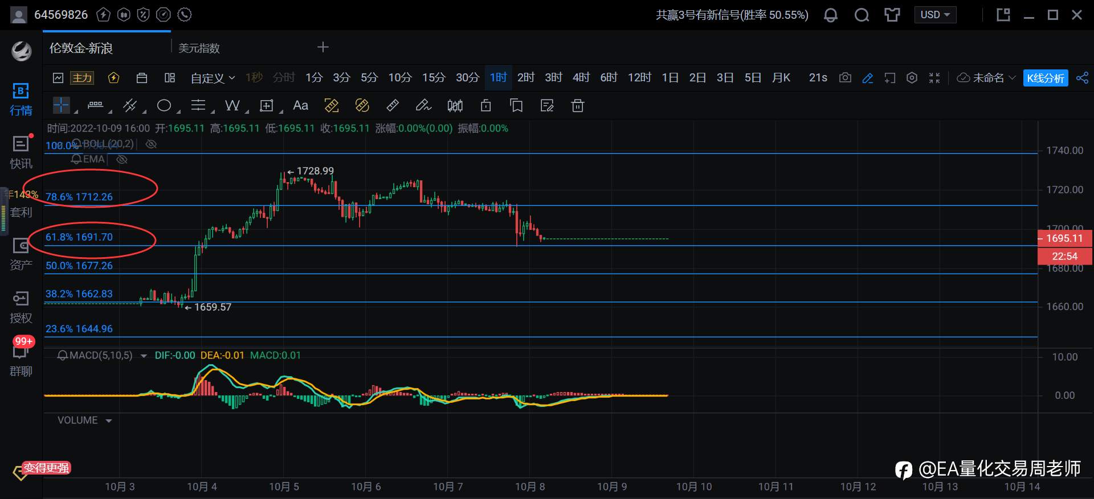Open the USD currency dropdown
1094x499 pixels.
[x=935, y=15]
